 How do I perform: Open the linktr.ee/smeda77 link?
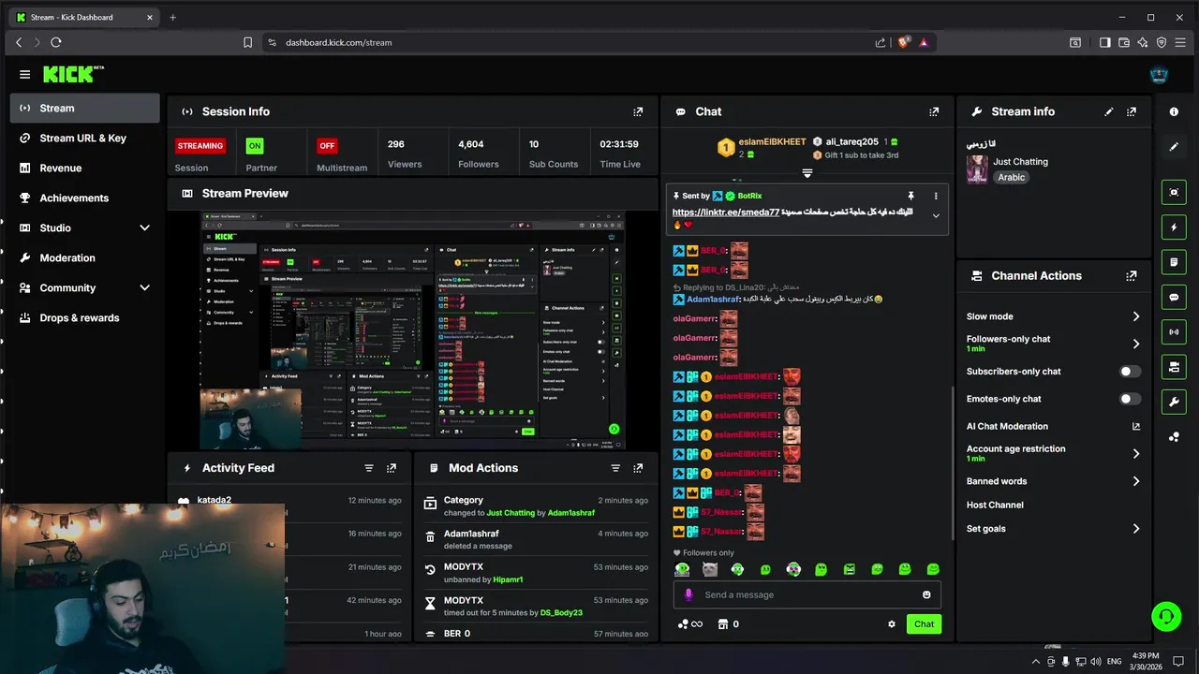(x=726, y=212)
